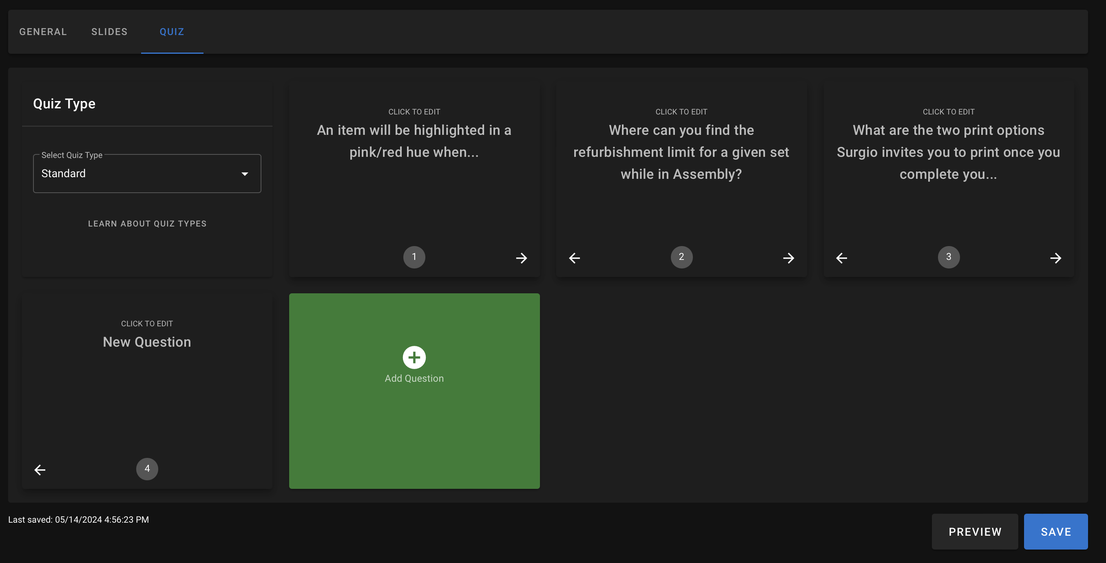Move question 3 right with arrow

pyautogui.click(x=1055, y=258)
